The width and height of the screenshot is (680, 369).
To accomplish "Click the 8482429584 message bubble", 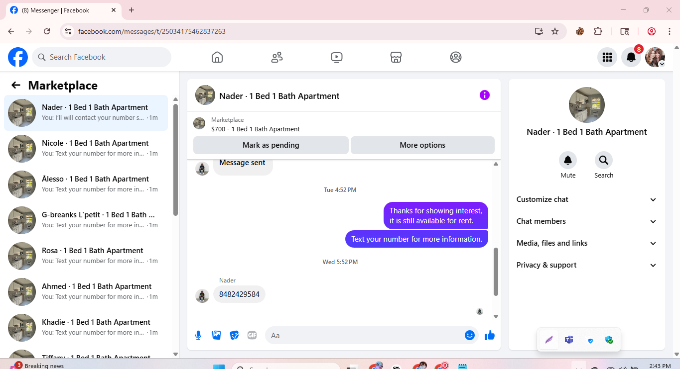I will coord(239,294).
